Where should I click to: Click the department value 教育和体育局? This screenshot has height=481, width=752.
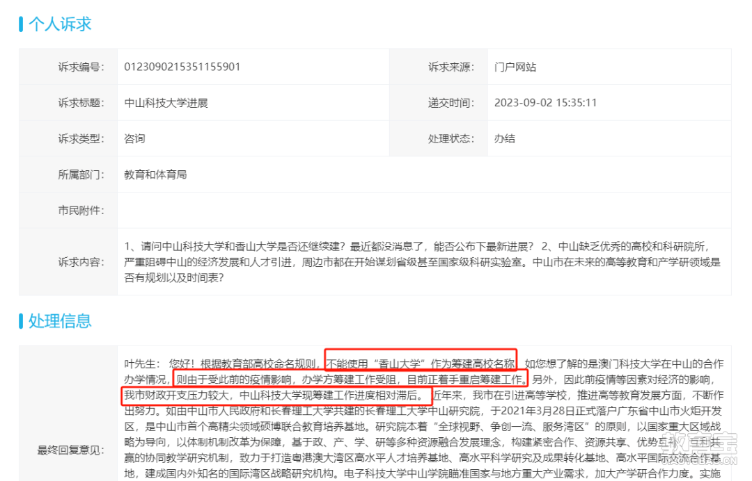coord(155,174)
